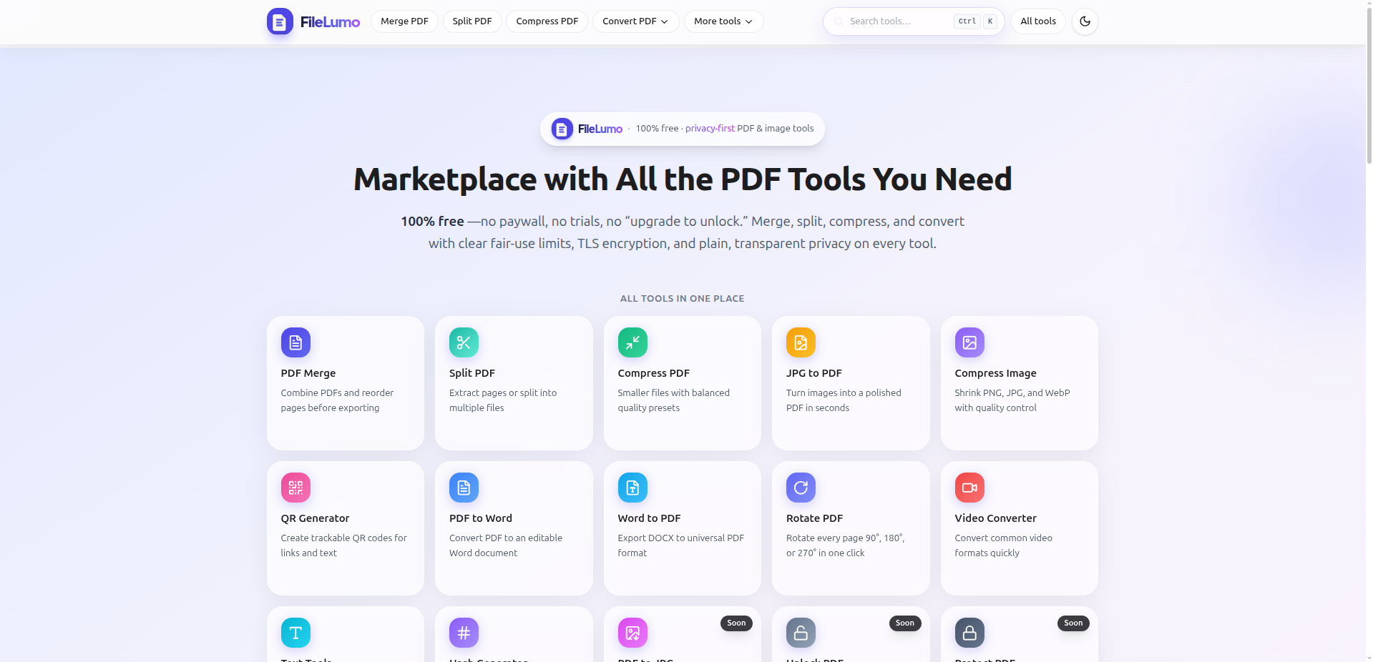Click the FileLumo logo icon in the navbar
1373x662 pixels.
(x=280, y=21)
